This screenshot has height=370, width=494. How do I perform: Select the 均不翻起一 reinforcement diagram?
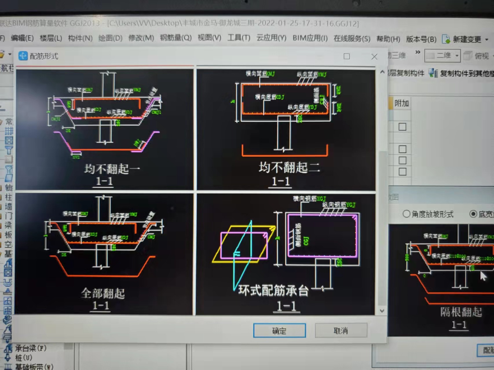105,129
